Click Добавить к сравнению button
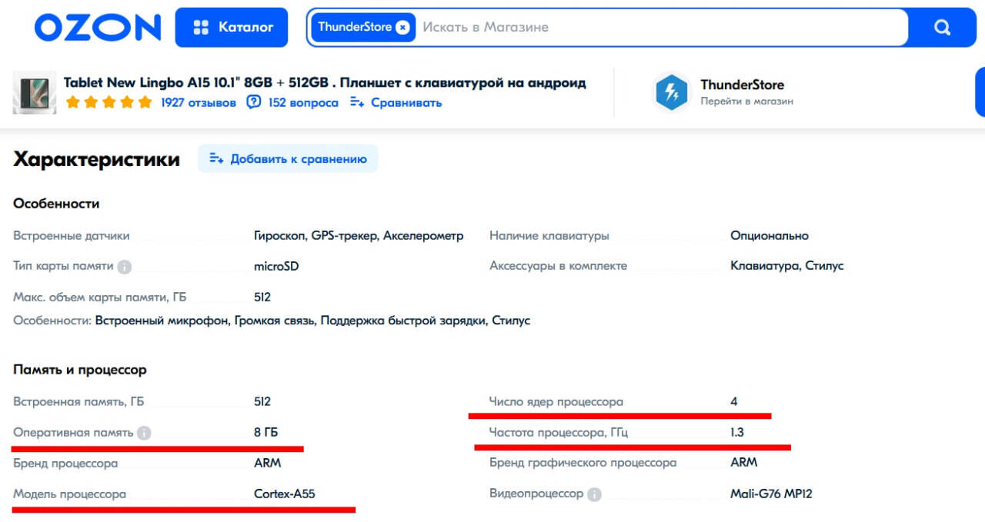The width and height of the screenshot is (985, 522). [288, 158]
